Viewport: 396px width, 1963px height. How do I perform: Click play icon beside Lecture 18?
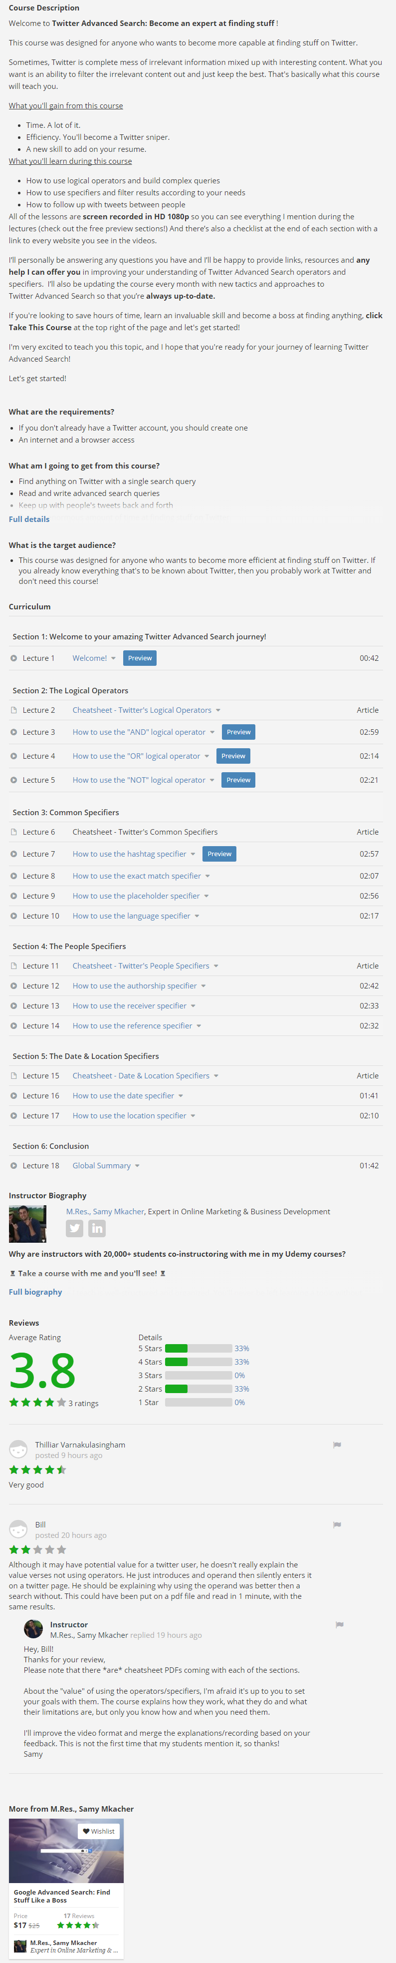point(13,1165)
